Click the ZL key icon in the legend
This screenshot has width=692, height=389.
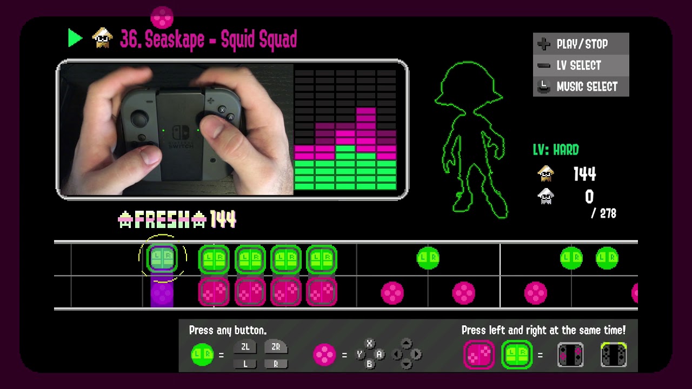tap(245, 347)
